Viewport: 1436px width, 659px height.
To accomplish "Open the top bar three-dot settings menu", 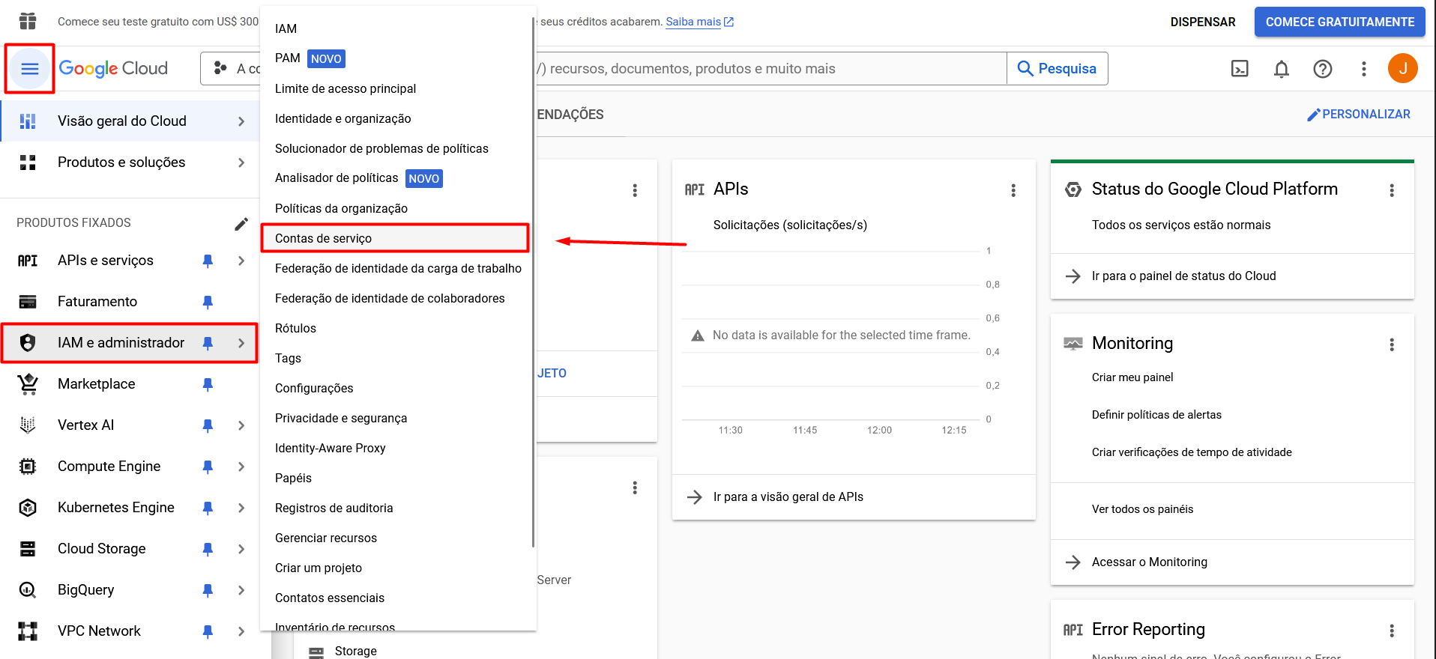I will 1363,69.
